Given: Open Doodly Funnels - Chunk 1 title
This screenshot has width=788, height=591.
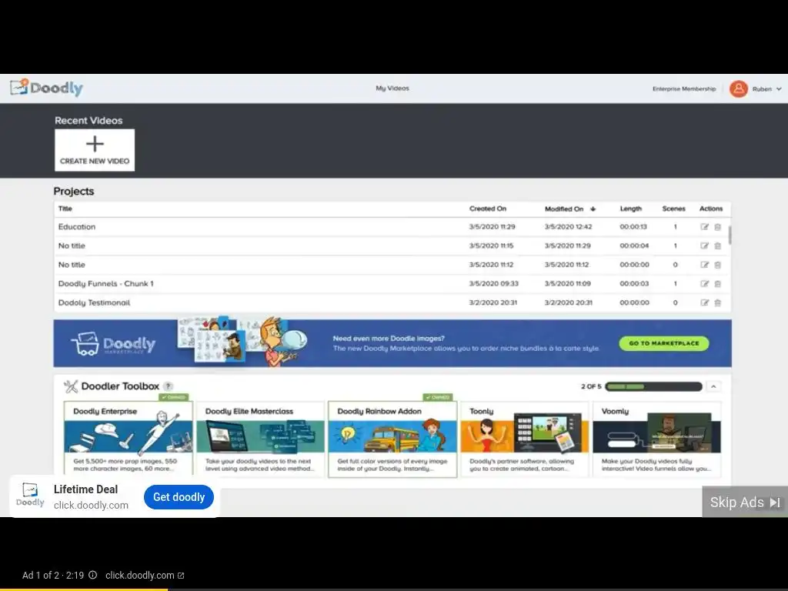Looking at the screenshot, I should point(106,284).
